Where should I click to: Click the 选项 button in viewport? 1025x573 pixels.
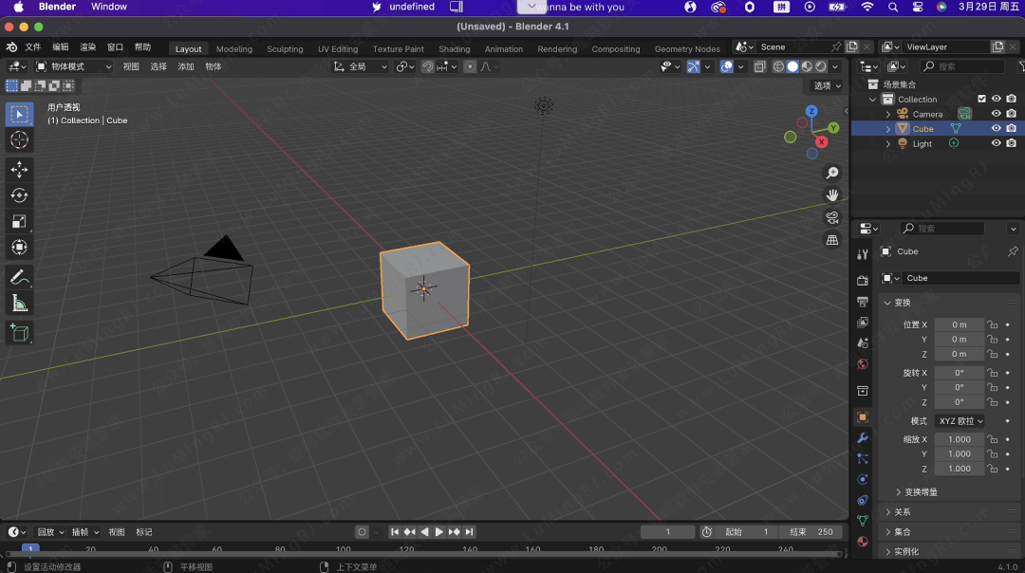coord(826,85)
